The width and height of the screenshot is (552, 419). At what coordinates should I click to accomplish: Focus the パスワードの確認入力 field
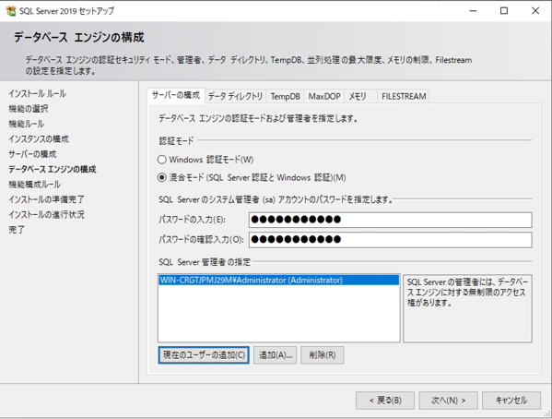click(391, 240)
